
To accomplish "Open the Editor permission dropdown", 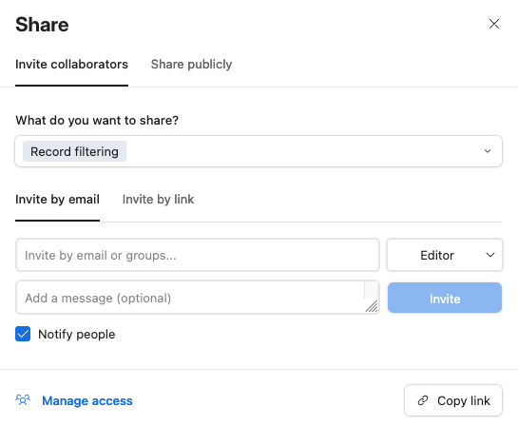I will coord(445,255).
